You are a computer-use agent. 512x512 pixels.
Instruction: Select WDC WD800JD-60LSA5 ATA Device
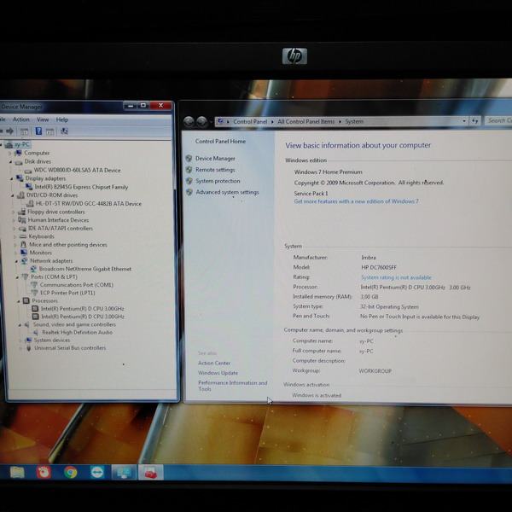click(x=77, y=170)
